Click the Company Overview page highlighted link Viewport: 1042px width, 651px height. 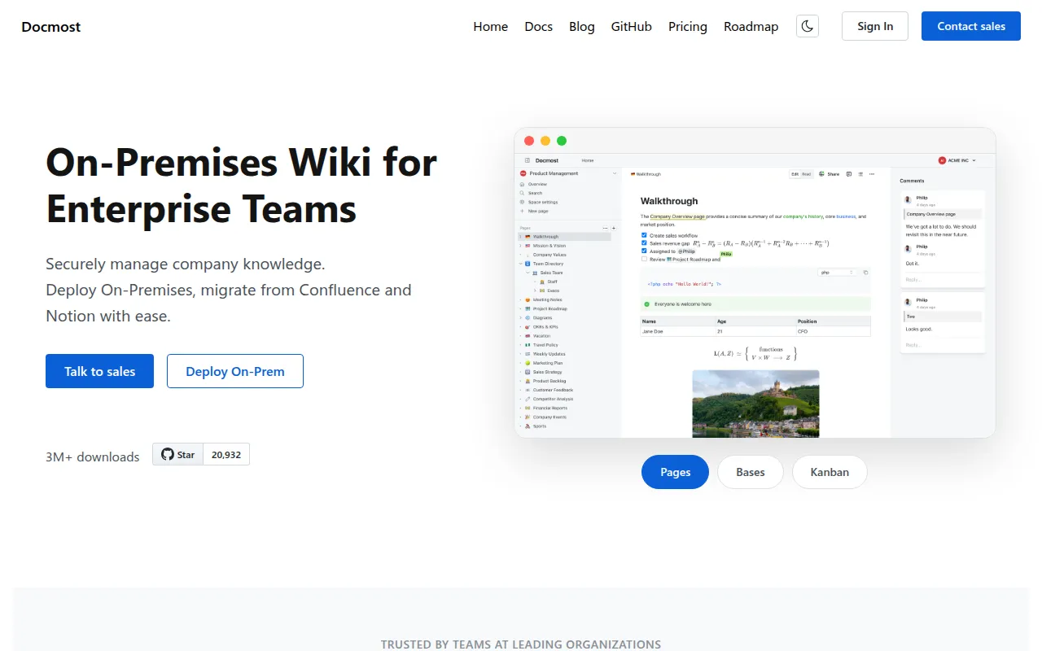[x=677, y=216]
